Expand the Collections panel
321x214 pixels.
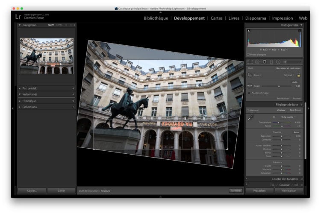click(x=29, y=107)
